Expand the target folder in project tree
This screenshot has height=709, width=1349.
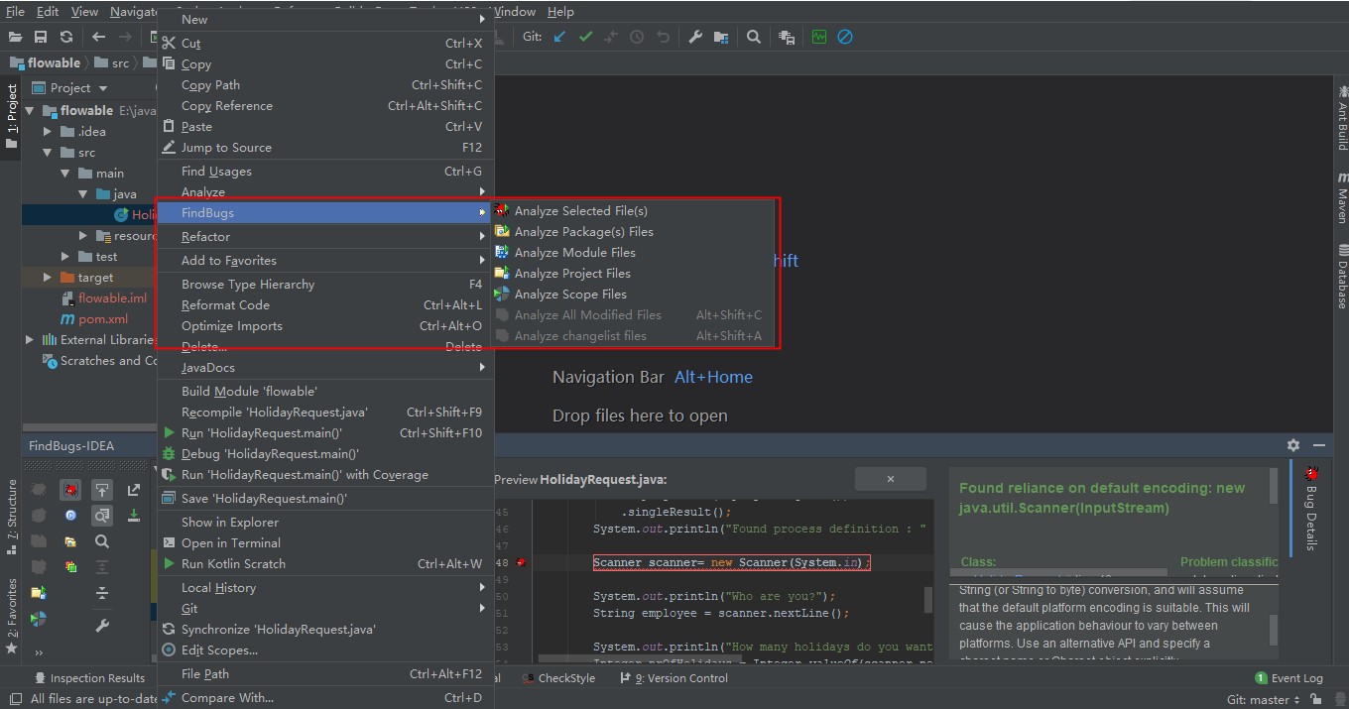click(x=47, y=278)
